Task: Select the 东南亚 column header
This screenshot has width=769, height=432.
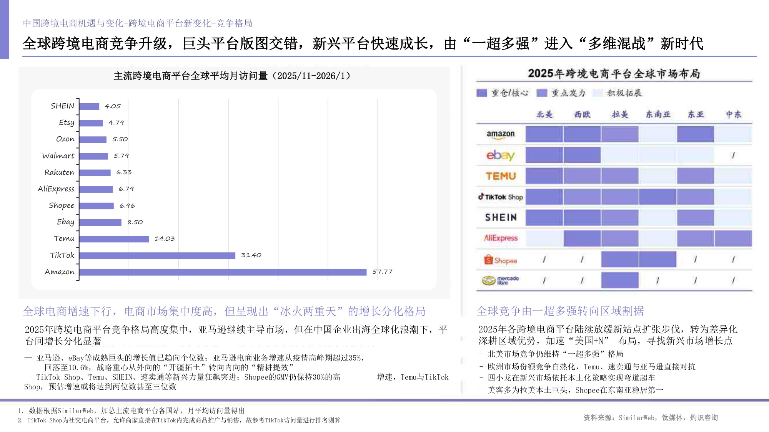Action: click(x=658, y=114)
